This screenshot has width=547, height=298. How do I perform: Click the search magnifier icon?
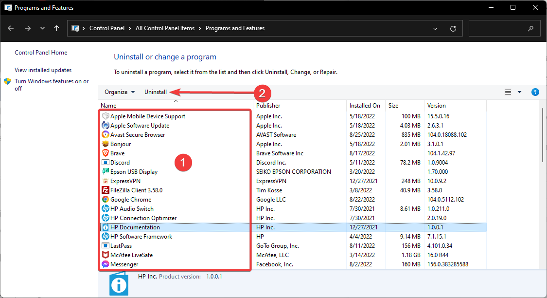(x=530, y=29)
